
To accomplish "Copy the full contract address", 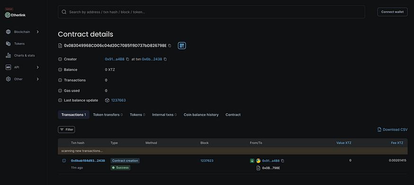I will tap(169, 46).
